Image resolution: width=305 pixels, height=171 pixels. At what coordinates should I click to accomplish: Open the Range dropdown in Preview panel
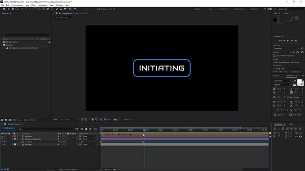pyautogui.click(x=288, y=62)
